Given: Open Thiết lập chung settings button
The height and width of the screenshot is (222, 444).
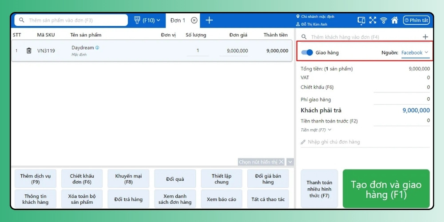Looking at the screenshot, I should tap(222, 179).
